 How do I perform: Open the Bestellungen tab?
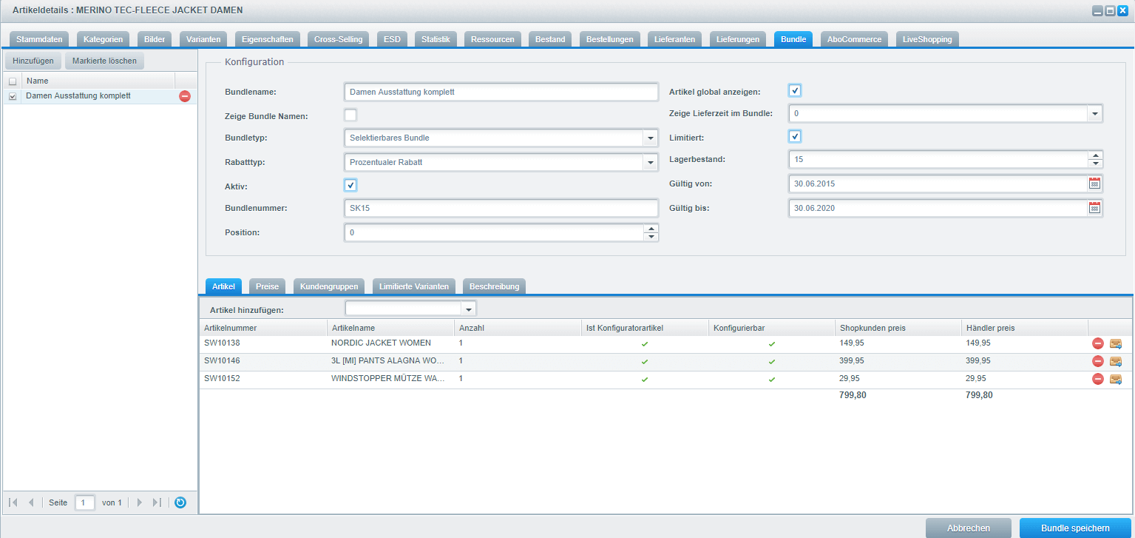[x=610, y=39]
